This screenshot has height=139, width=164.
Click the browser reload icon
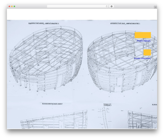pyautogui.click(x=107, y=7)
